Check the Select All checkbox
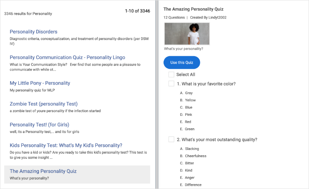Image resolution: width=309 pixels, height=189 pixels. (171, 75)
